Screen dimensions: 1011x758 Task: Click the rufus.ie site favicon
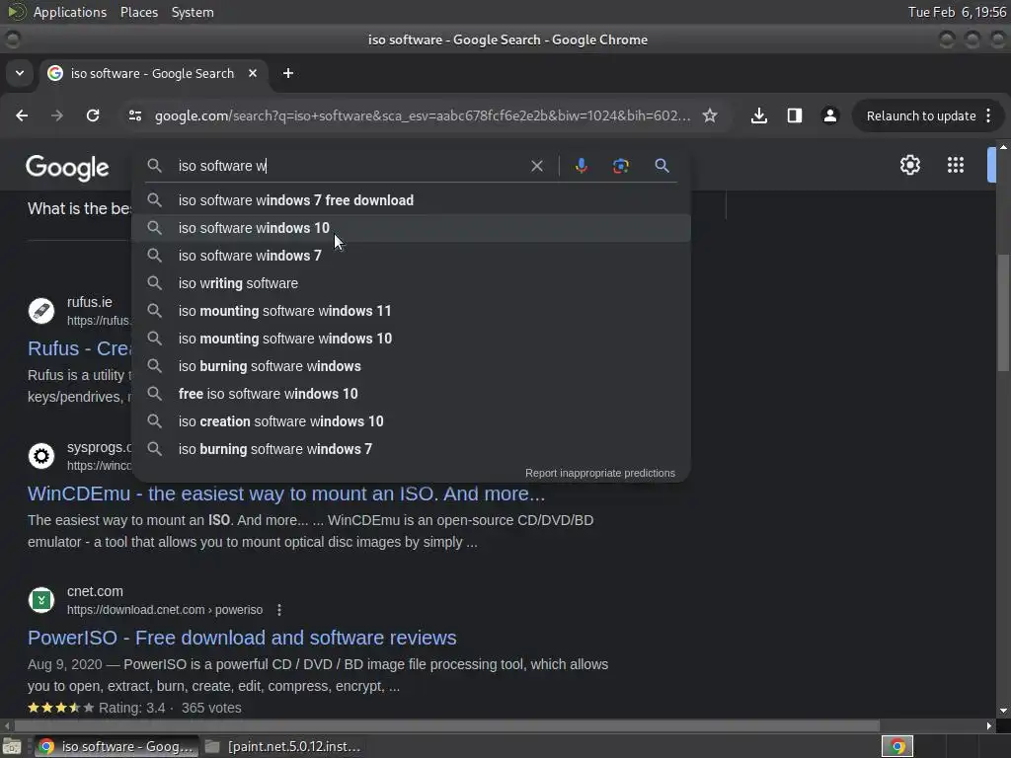point(41,311)
